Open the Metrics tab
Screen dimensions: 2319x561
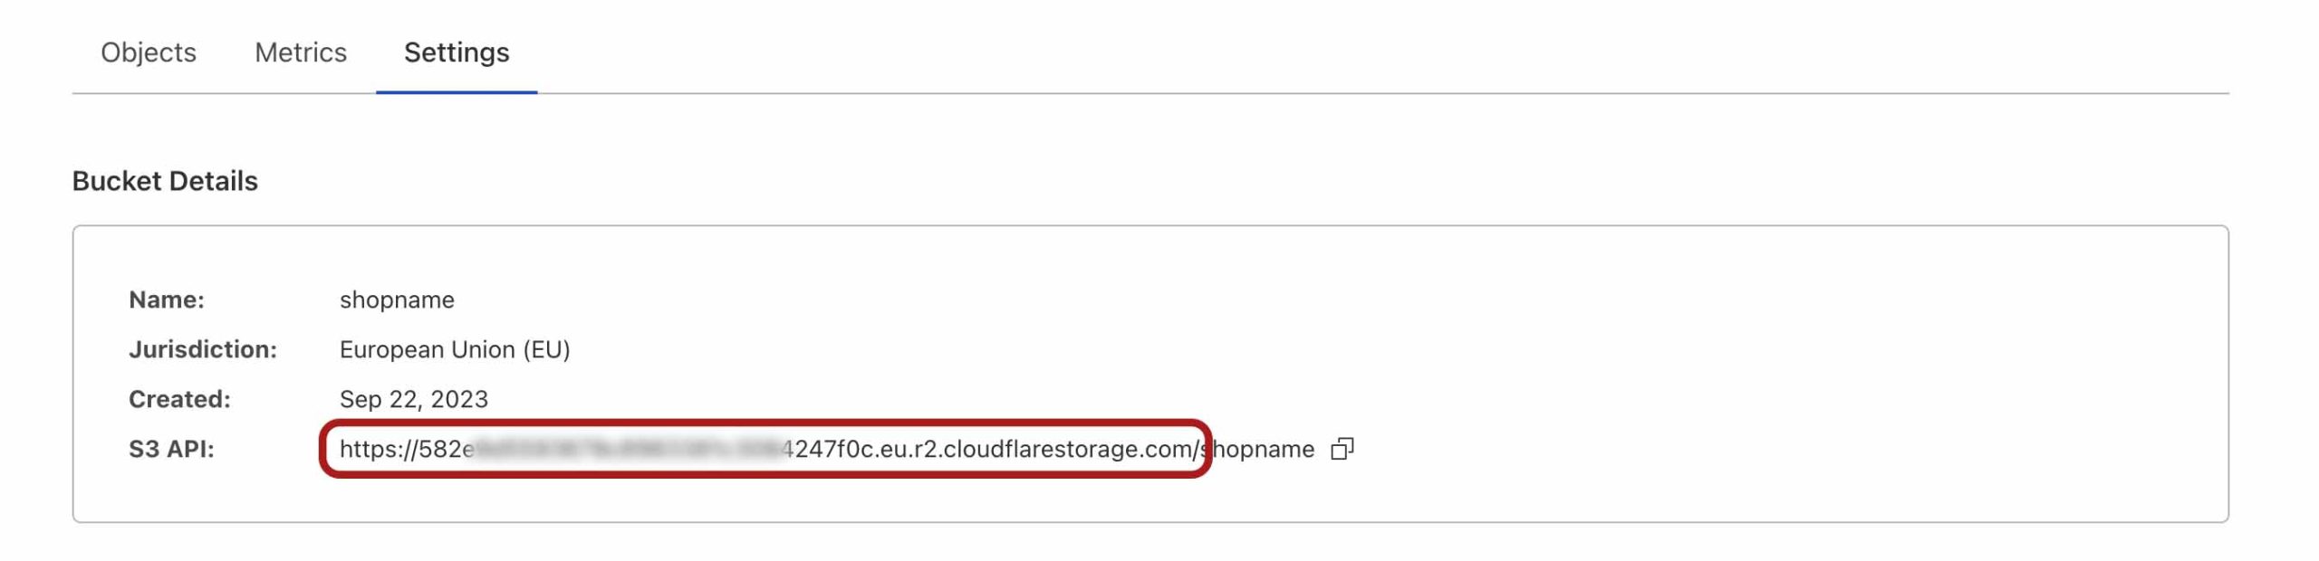click(301, 52)
